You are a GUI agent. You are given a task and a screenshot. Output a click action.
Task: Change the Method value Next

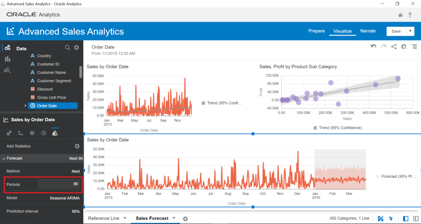tap(76, 171)
